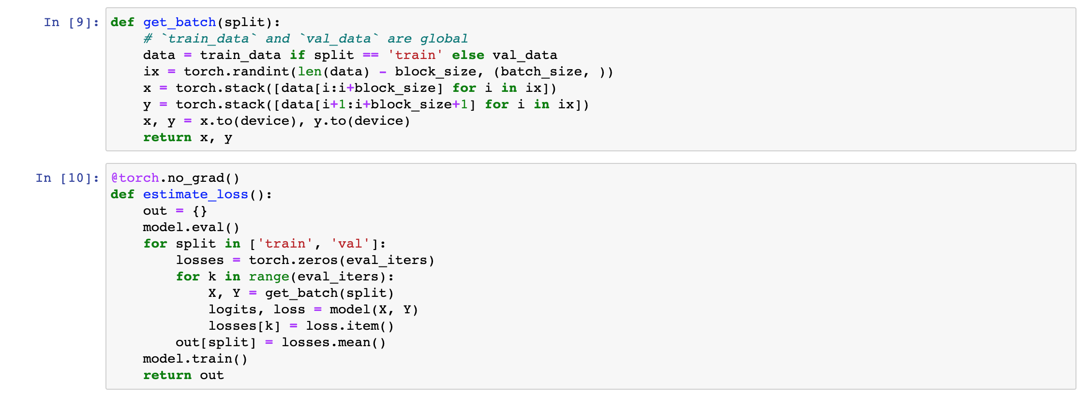Click the 'val' string in the for loop
1090x396 pixels.
click(350, 244)
